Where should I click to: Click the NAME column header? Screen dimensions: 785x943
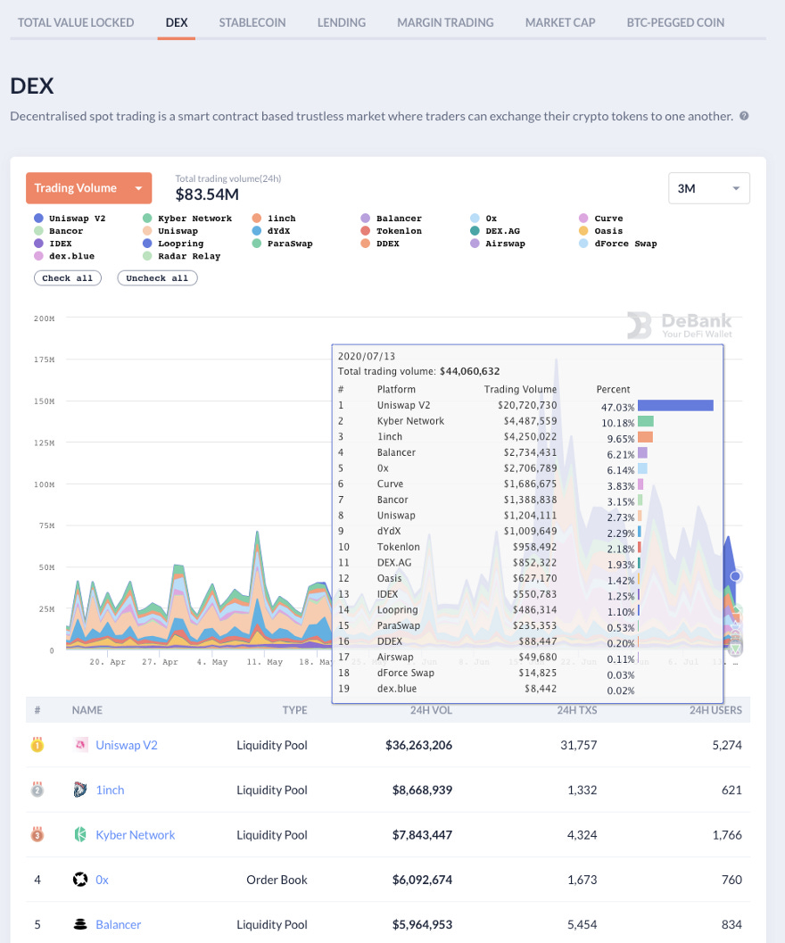tap(87, 709)
